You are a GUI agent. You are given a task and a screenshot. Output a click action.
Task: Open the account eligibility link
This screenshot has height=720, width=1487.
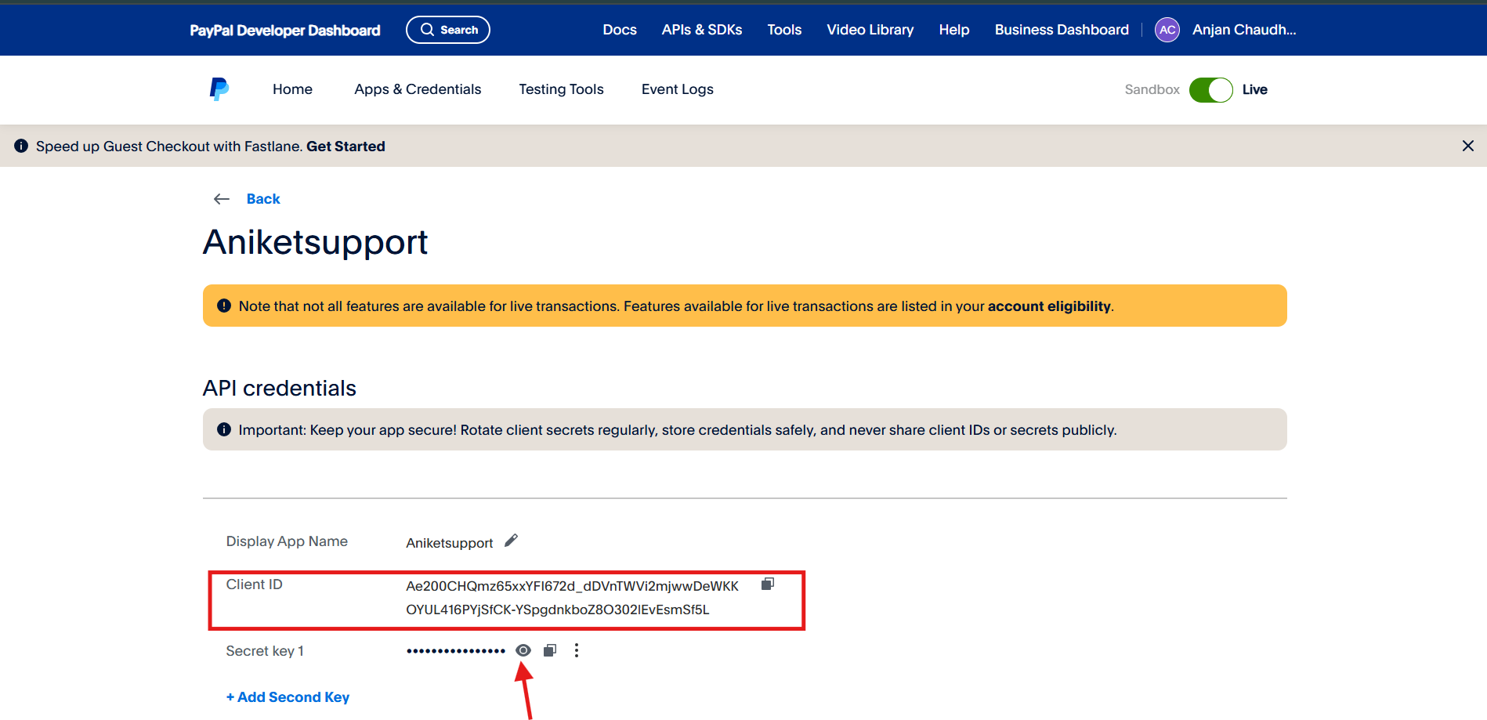pyautogui.click(x=1048, y=306)
